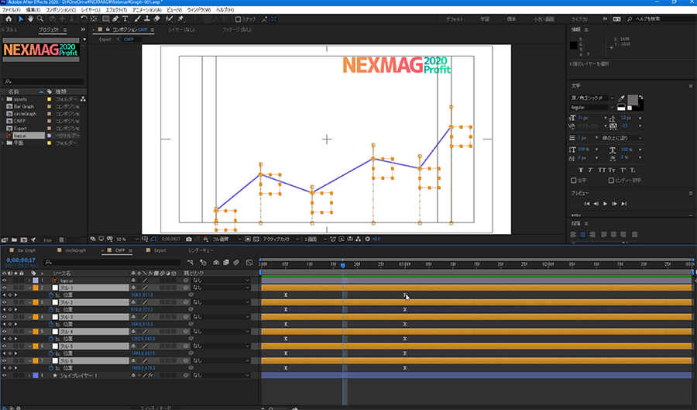Click the fill color swatch in Character panel
Viewport: 697px width, 410px height.
tap(634, 100)
